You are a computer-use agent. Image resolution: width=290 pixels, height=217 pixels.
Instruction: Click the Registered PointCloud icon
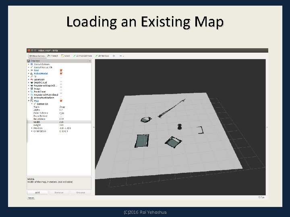(x=32, y=95)
